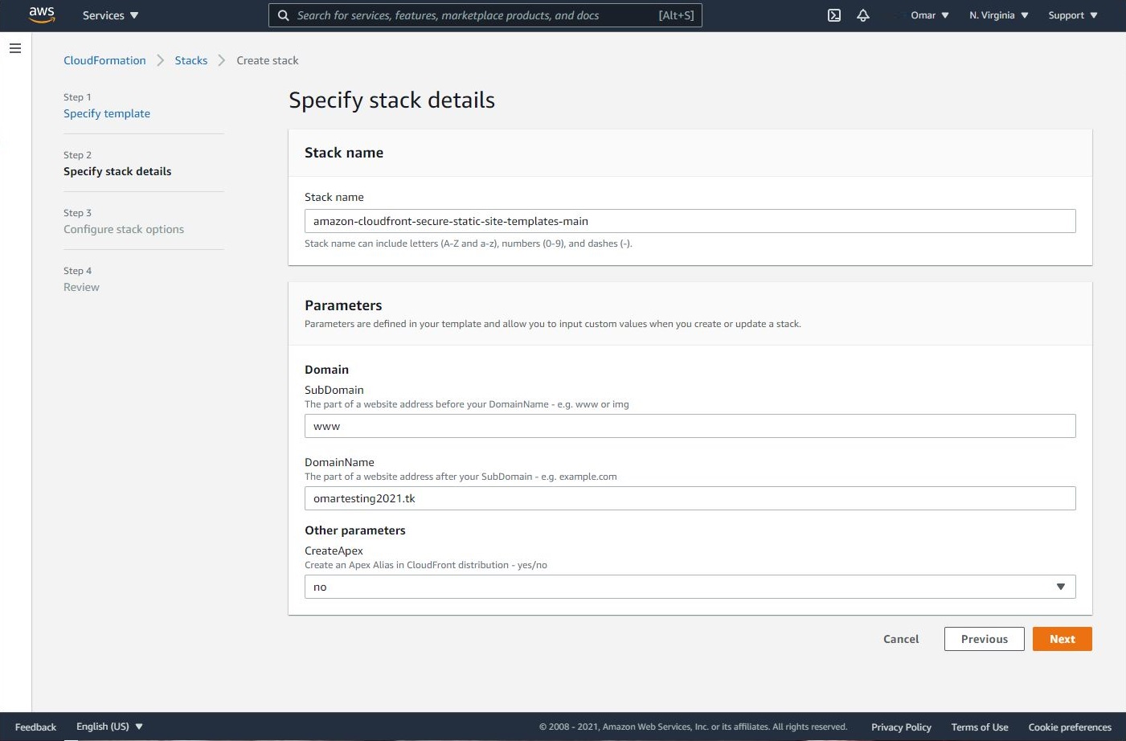Select Step 2 Specify stack details
Image resolution: width=1126 pixels, height=741 pixels.
pyautogui.click(x=117, y=171)
